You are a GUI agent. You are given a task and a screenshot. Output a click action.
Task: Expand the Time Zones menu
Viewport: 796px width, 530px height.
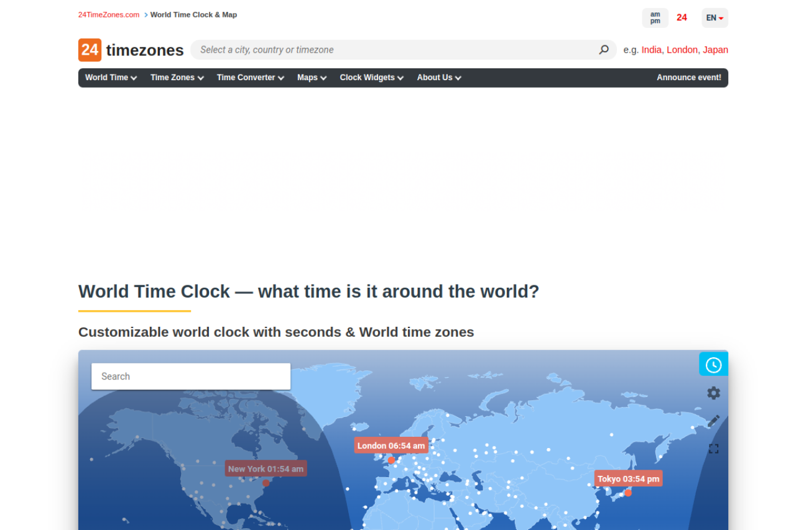[x=177, y=78]
